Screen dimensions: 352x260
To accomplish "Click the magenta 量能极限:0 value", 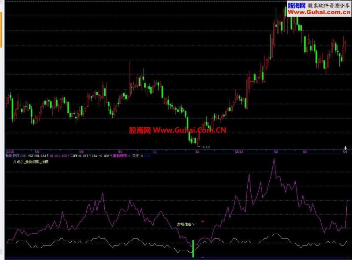I will click(121, 155).
